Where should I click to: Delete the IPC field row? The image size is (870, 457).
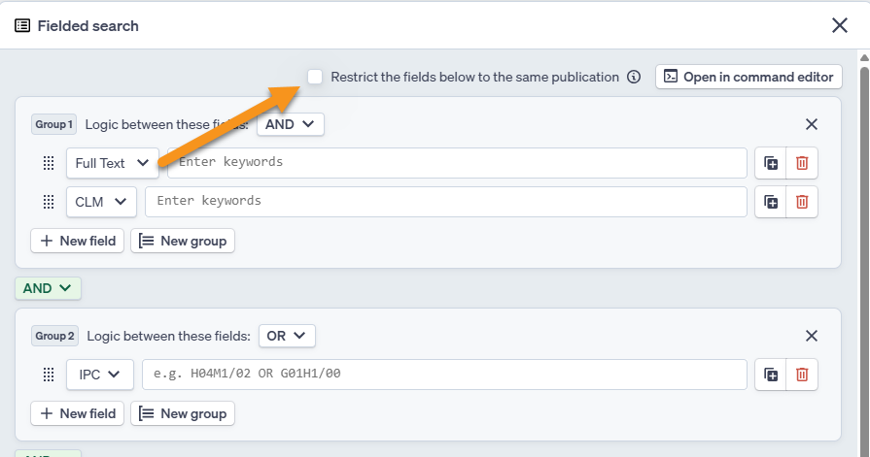[802, 375]
